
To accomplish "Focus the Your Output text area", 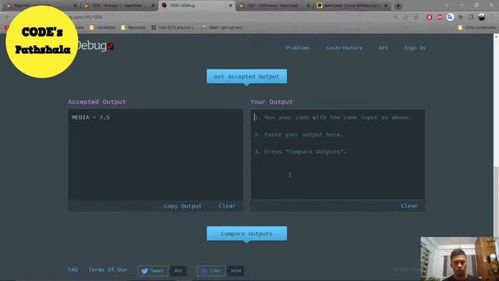I will pos(338,155).
